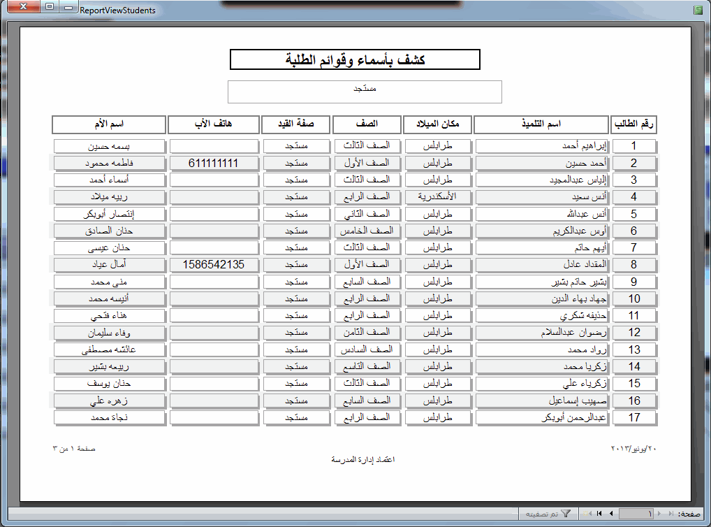Click the page number input box
The image size is (711, 527).
[636, 514]
